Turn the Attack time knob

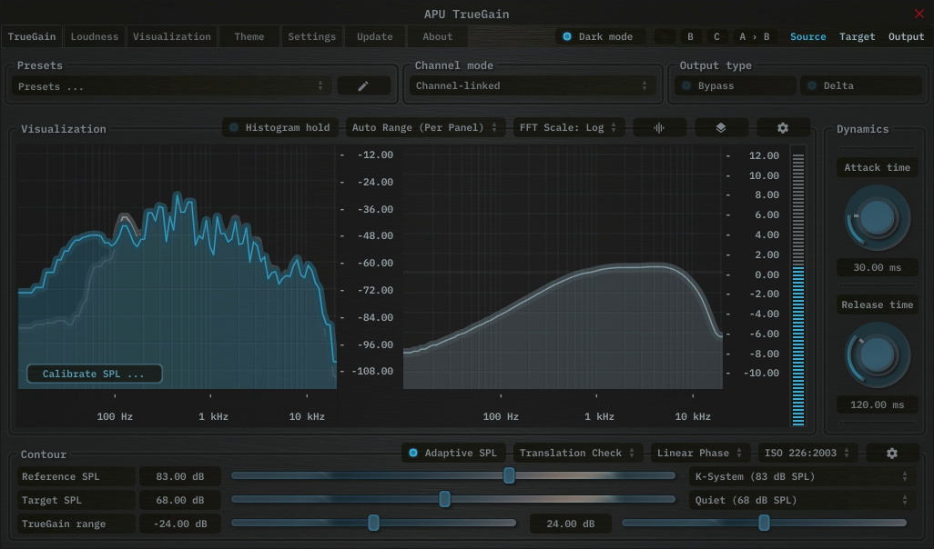(x=877, y=218)
